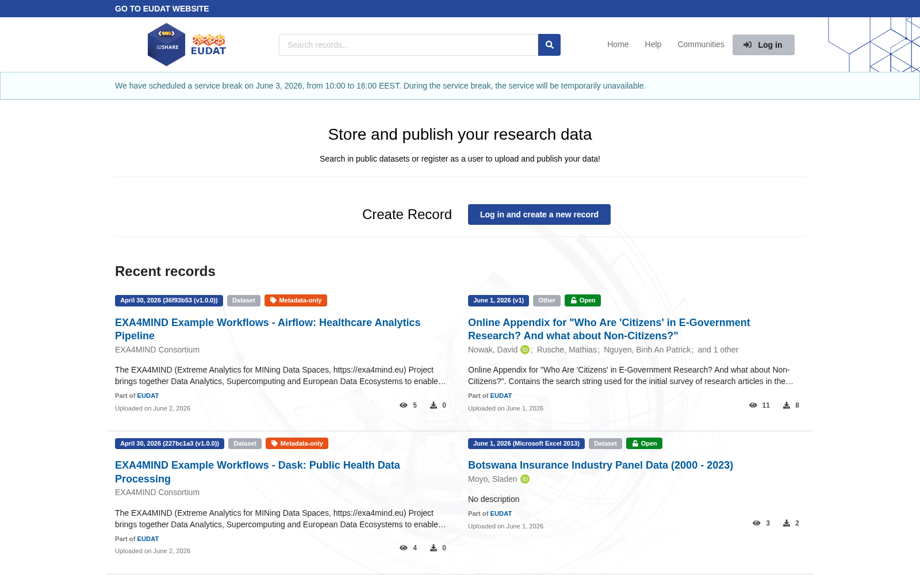
Task: Click the Metadata-only tag on Dask record
Action: (x=297, y=443)
